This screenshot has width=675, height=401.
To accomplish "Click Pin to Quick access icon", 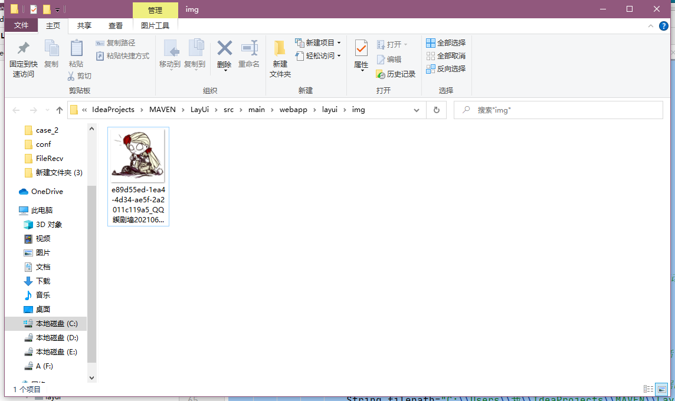I will click(23, 48).
